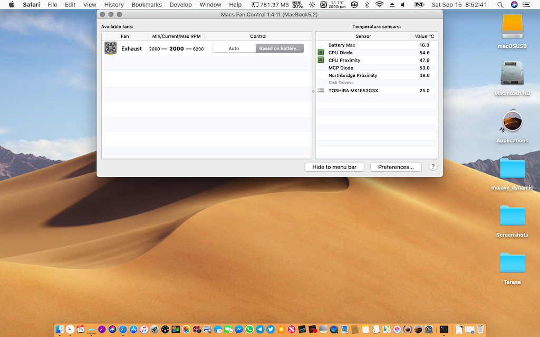The height and width of the screenshot is (337, 540).
Task: Click the MEM 80% menu bar indicator
Action: [x=297, y=4]
